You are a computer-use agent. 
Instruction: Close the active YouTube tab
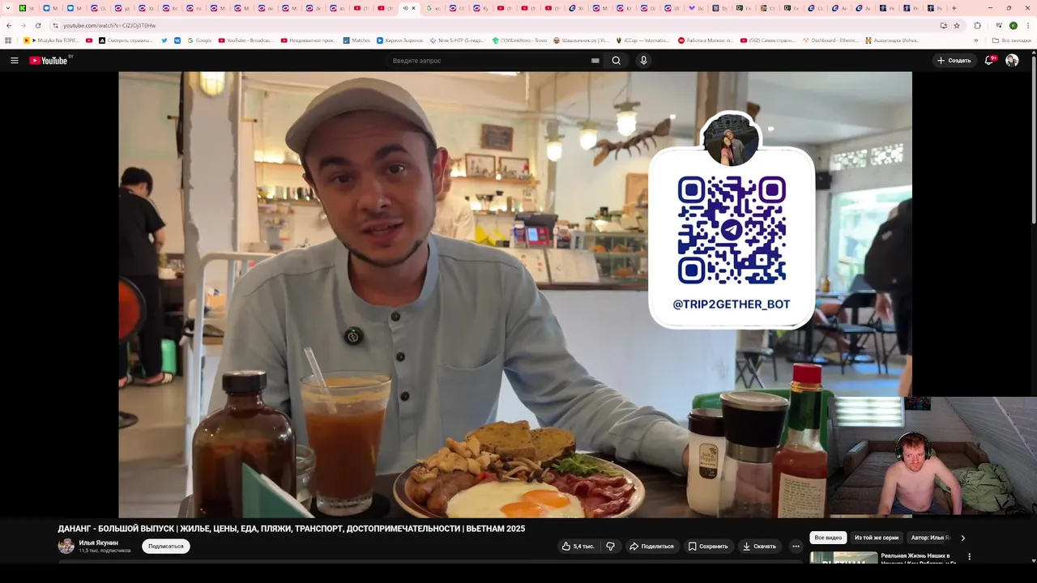tap(413, 8)
